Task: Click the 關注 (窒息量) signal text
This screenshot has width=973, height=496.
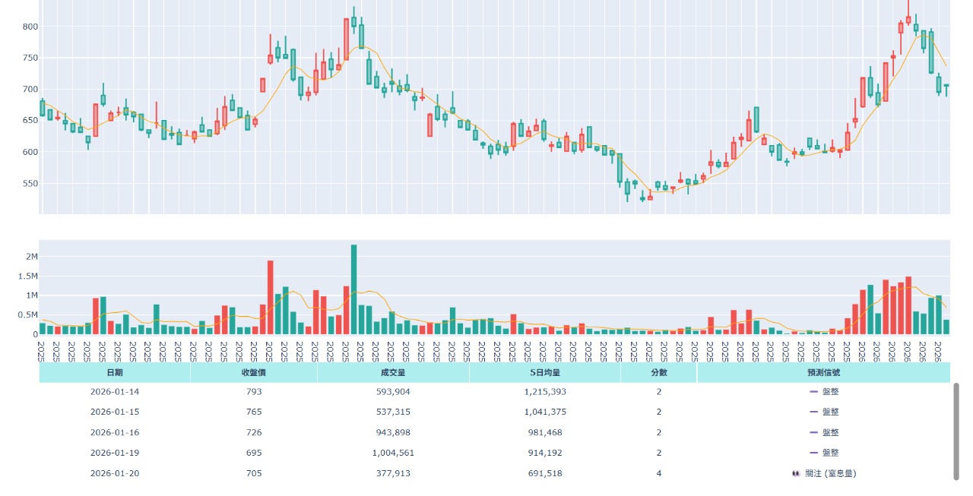Action: click(x=830, y=473)
